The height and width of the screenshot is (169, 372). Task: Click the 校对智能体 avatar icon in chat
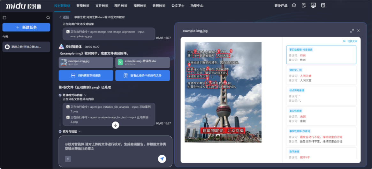point(61,47)
